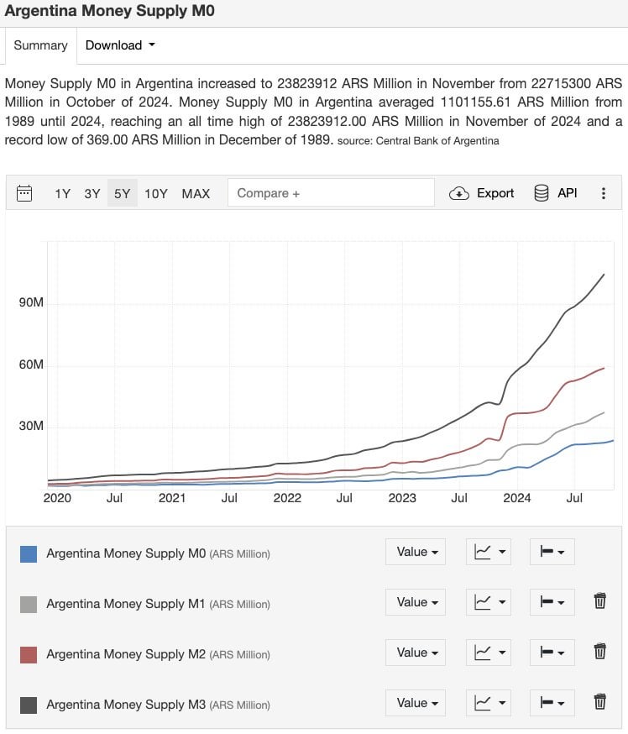Remove the Money Supply M2 series
Screen dimensions: 628x734
599,651
